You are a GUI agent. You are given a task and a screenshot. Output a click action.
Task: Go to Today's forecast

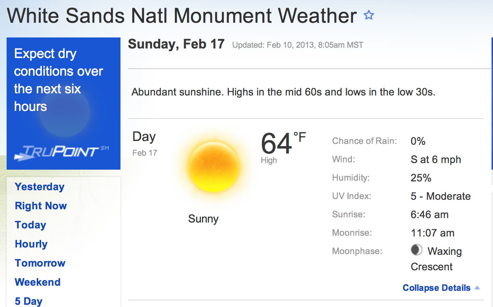coord(30,225)
